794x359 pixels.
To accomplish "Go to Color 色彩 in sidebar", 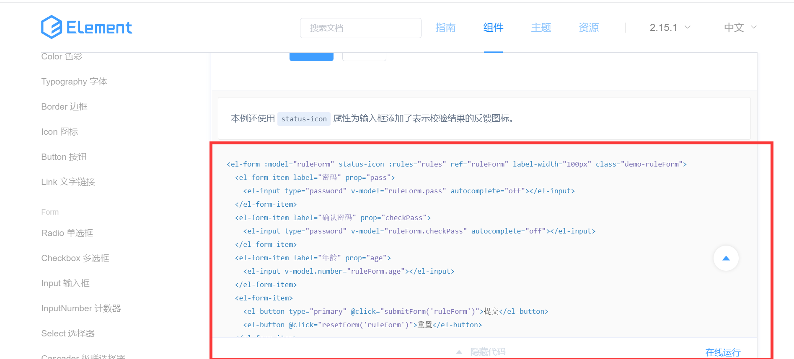I will coord(62,56).
